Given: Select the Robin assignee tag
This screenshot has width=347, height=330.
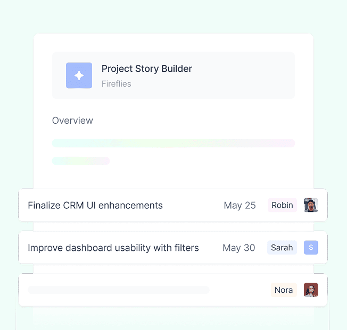Looking at the screenshot, I should pyautogui.click(x=282, y=205).
